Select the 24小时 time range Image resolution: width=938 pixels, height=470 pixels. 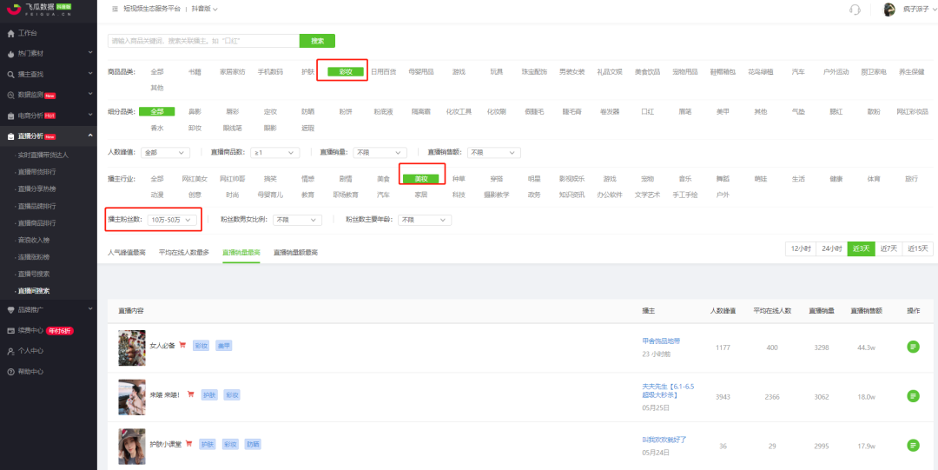[831, 248]
